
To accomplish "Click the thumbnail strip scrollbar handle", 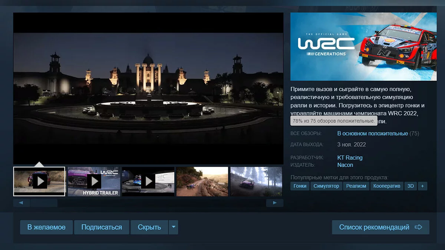I will tap(44, 203).
